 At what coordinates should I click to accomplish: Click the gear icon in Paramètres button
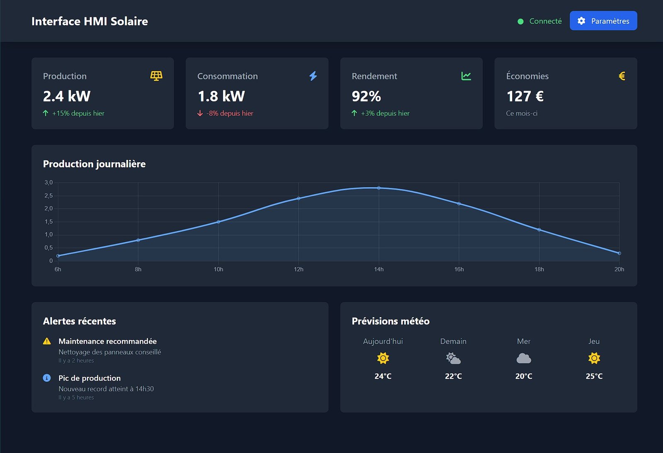coord(581,21)
